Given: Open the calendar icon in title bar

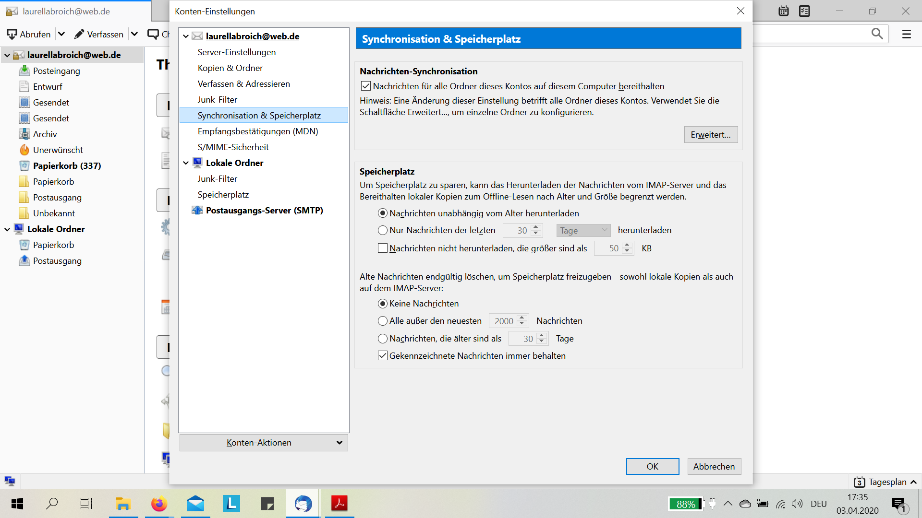Looking at the screenshot, I should [784, 11].
